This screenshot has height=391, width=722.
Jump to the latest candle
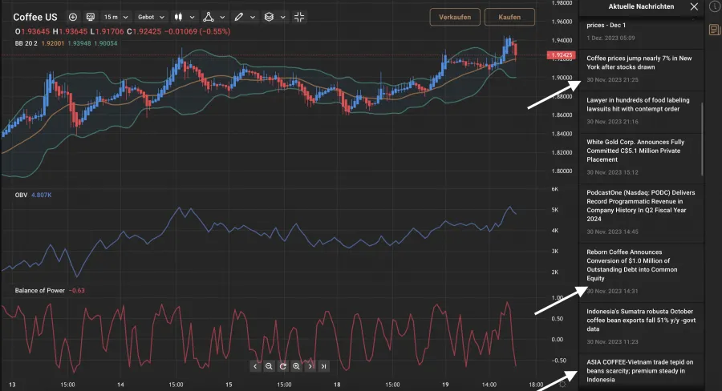pyautogui.click(x=323, y=366)
